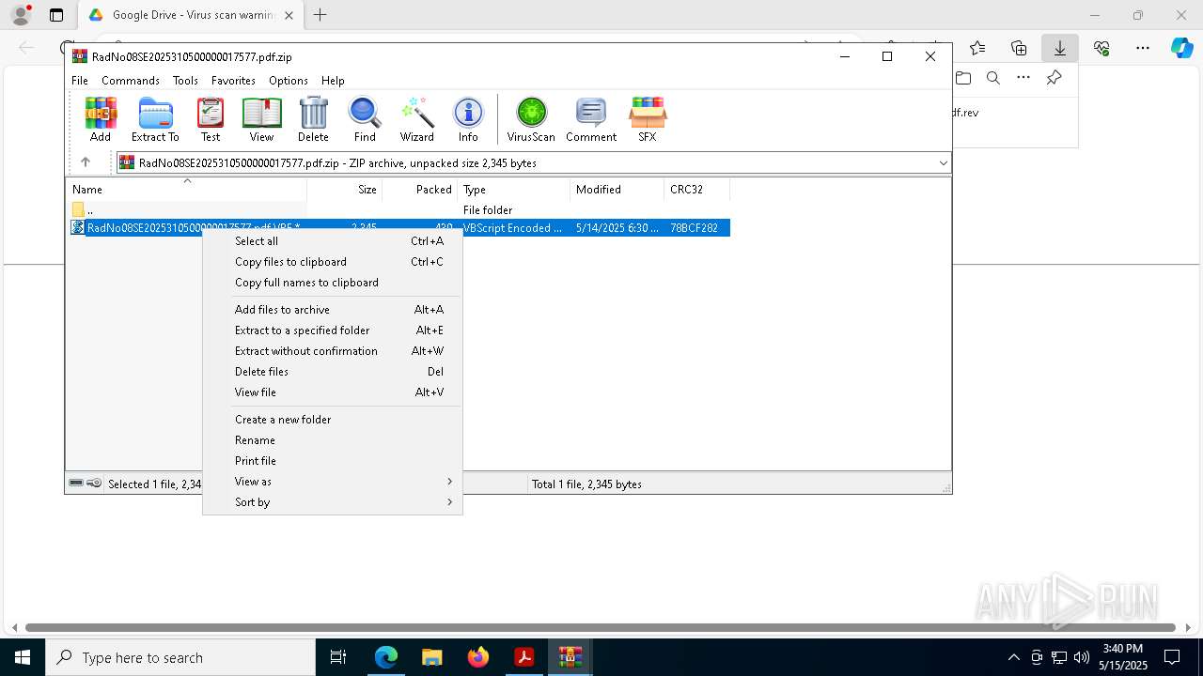Click the taskbar search box
The width and height of the screenshot is (1203, 676).
tap(180, 657)
